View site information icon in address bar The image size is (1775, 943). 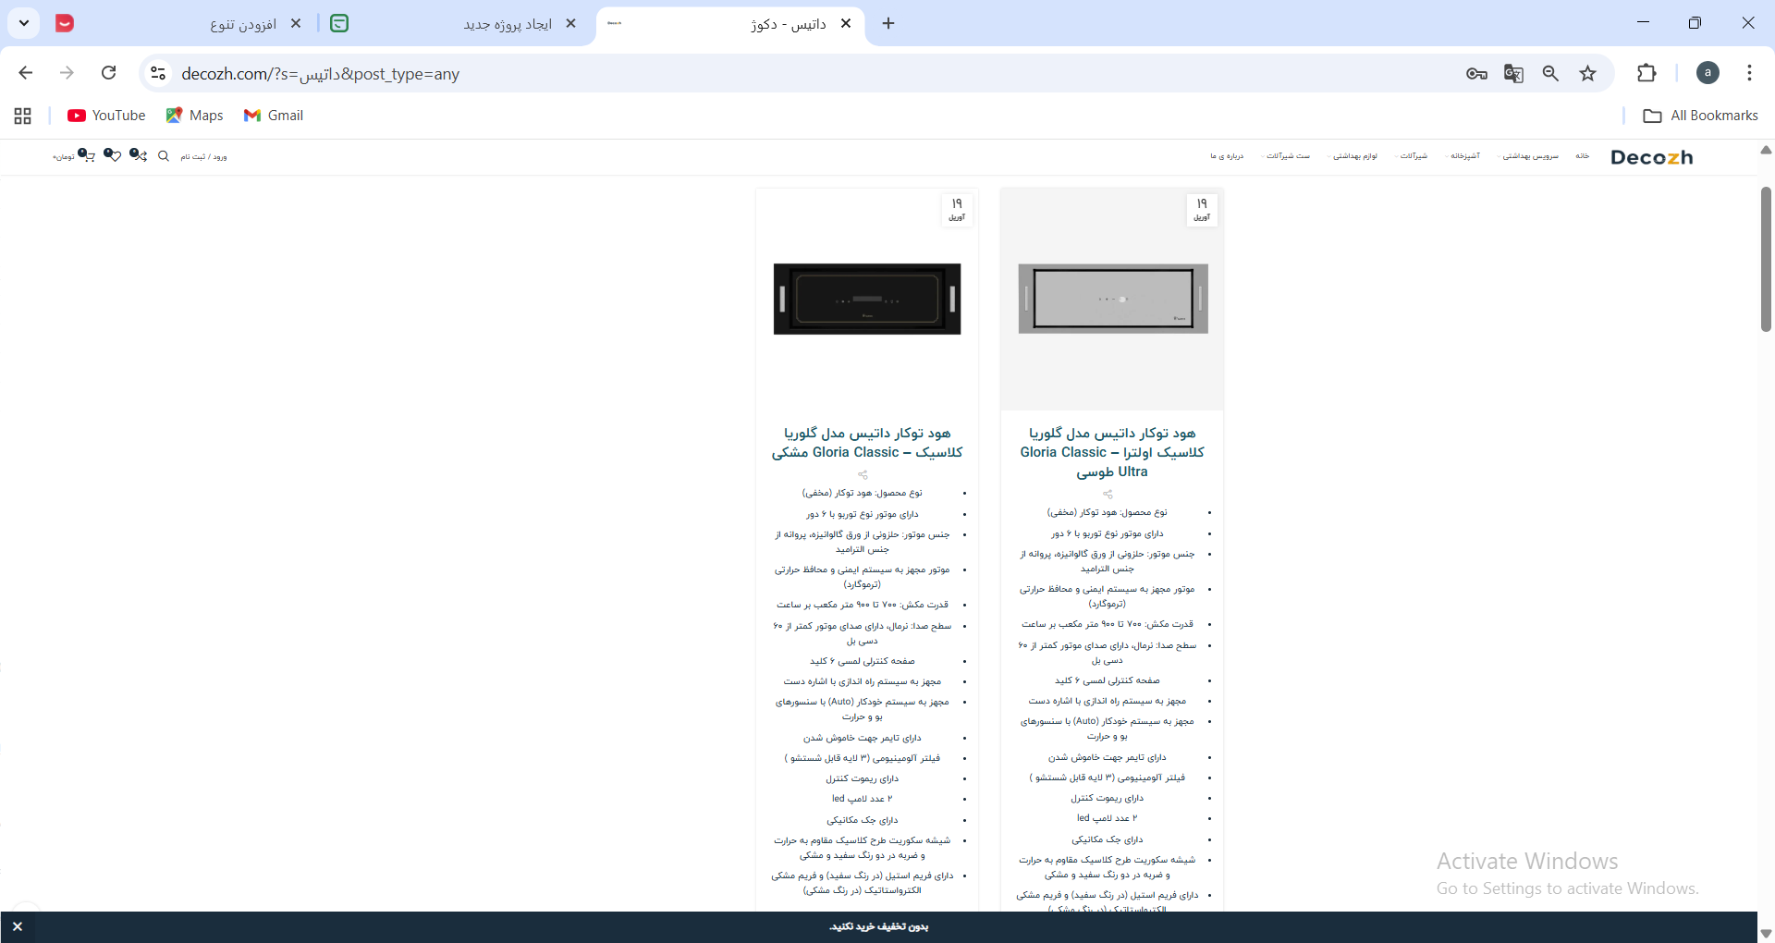(158, 73)
